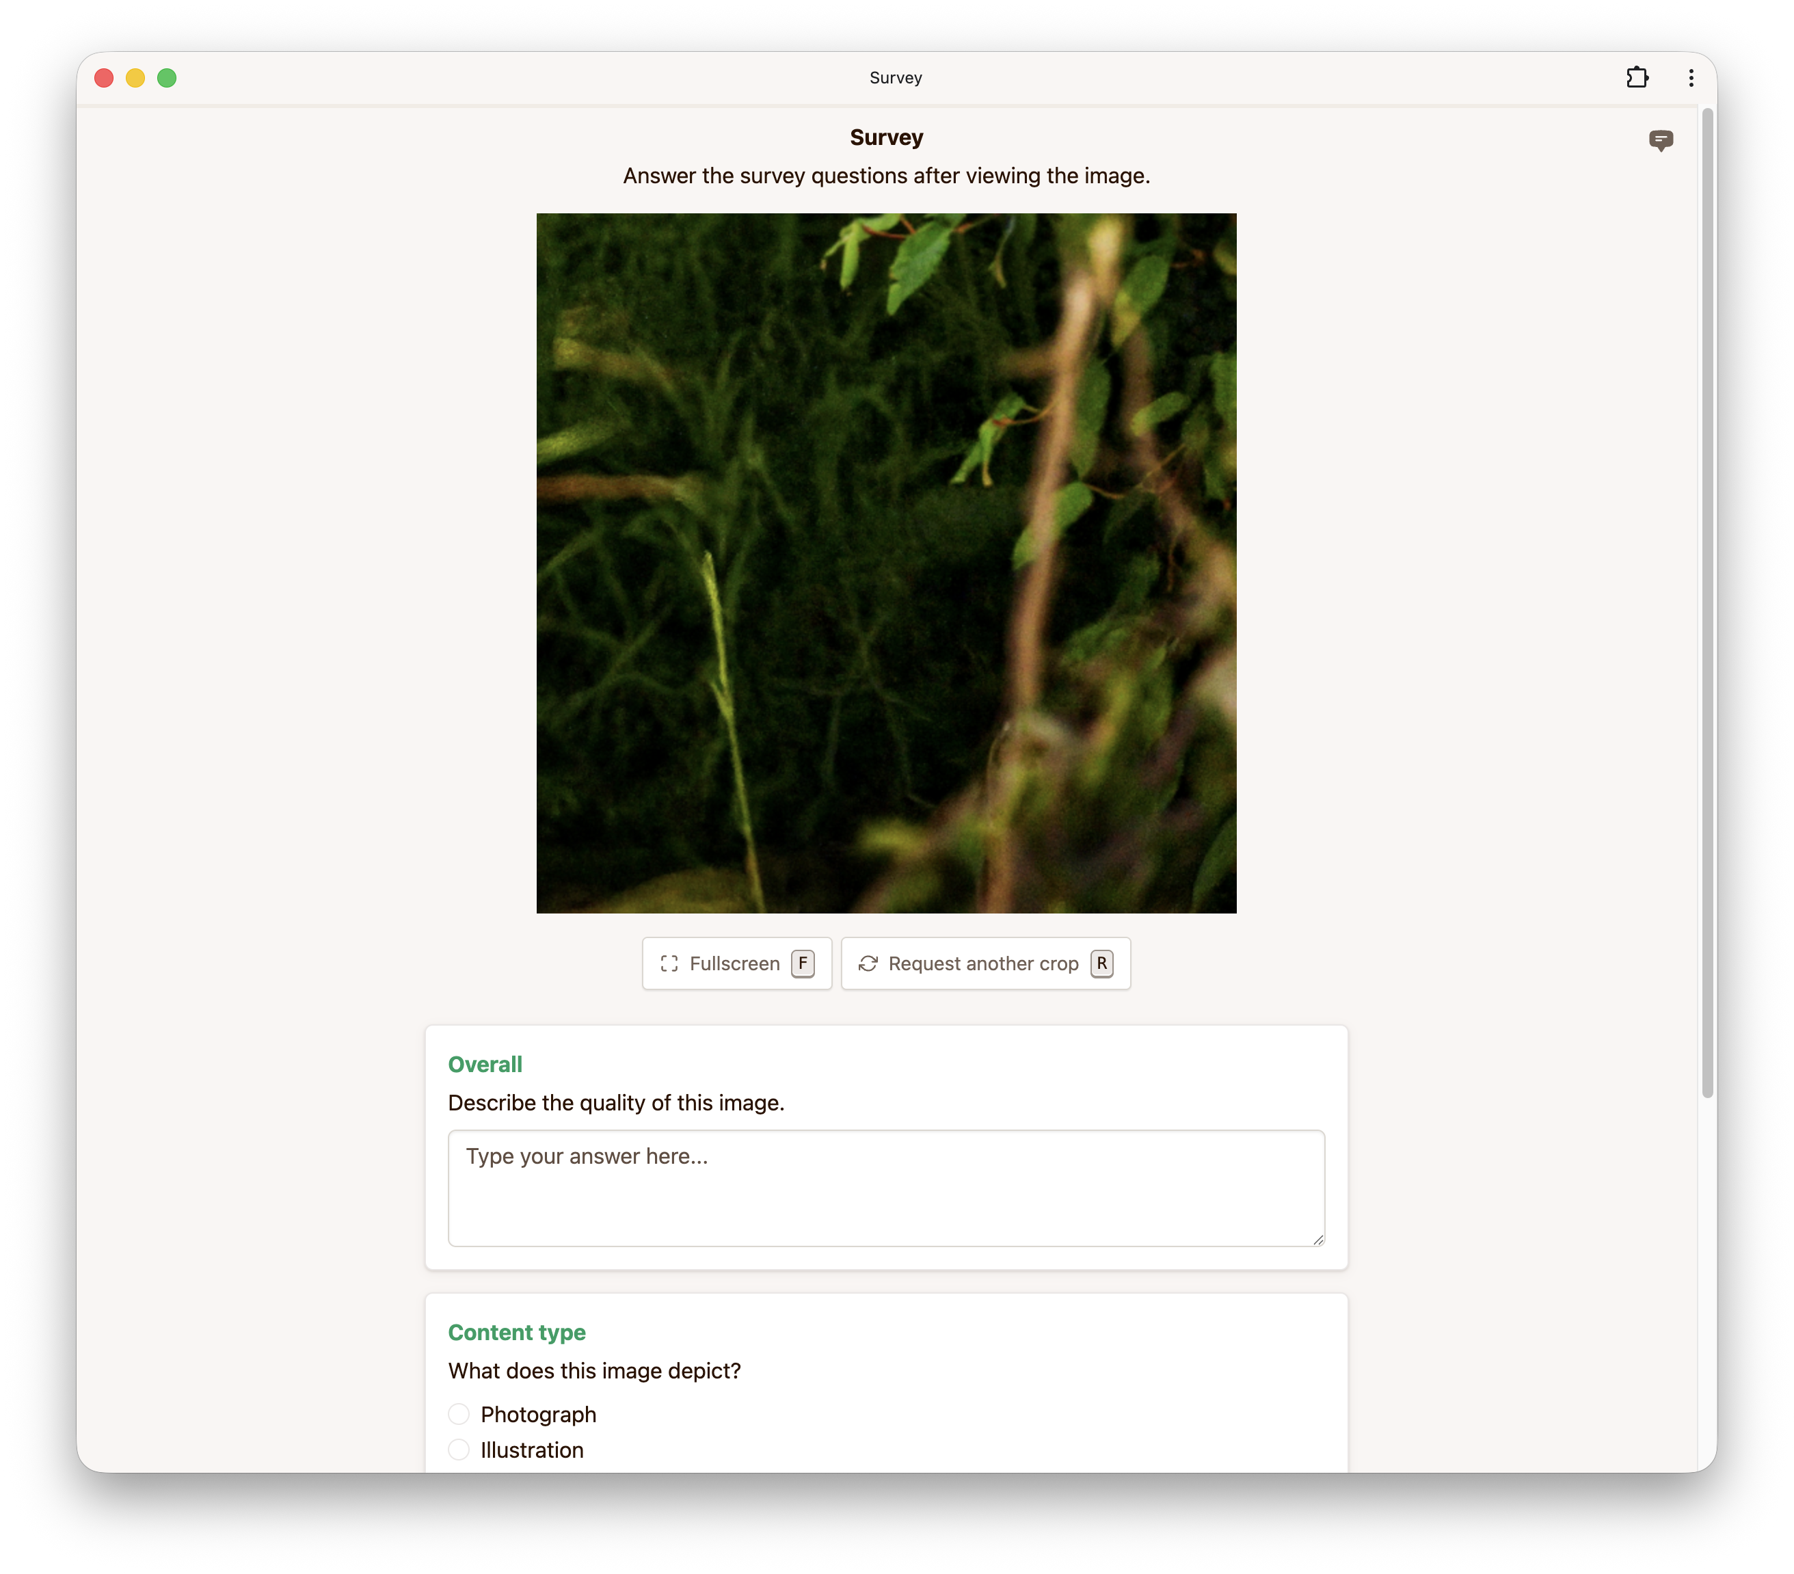The width and height of the screenshot is (1794, 1574).
Task: Click the green zoom traffic light
Action: [x=167, y=78]
